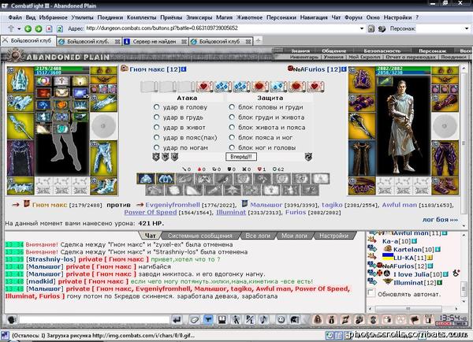Focus the chat message input field
Screen dimensions: 473x342
pos(95,320)
